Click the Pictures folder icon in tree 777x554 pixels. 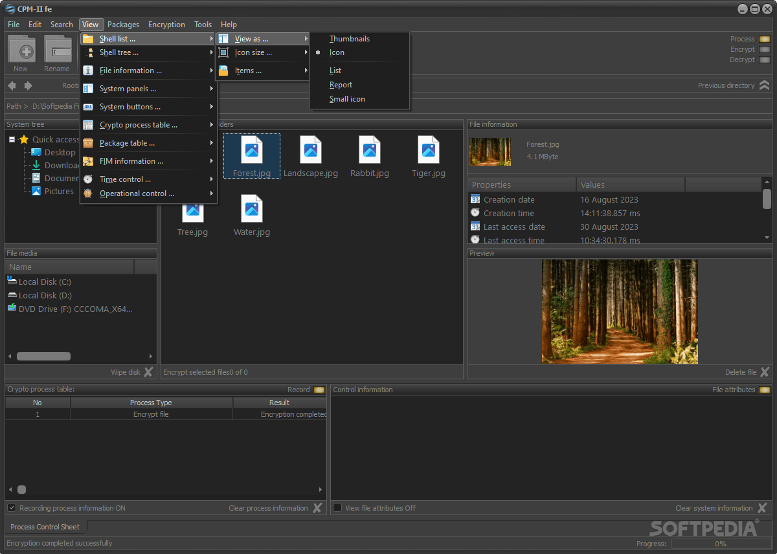[36, 191]
